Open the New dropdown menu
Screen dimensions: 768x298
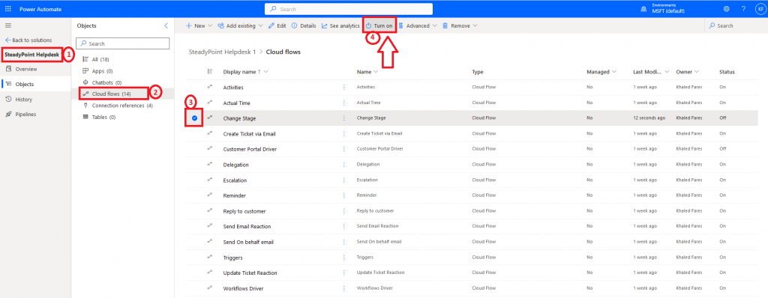click(199, 25)
